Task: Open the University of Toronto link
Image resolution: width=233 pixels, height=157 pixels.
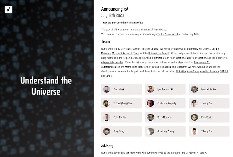Action: [159, 53]
